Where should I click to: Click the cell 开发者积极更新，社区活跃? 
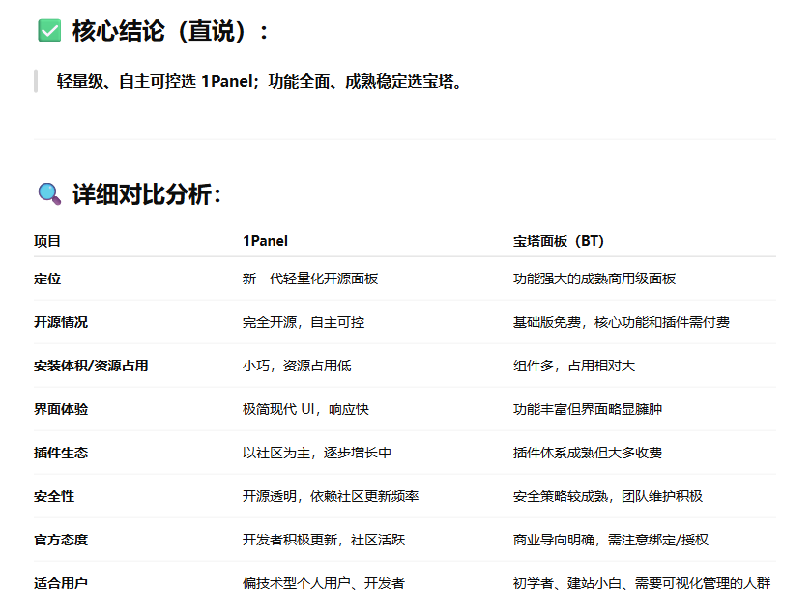tap(324, 540)
